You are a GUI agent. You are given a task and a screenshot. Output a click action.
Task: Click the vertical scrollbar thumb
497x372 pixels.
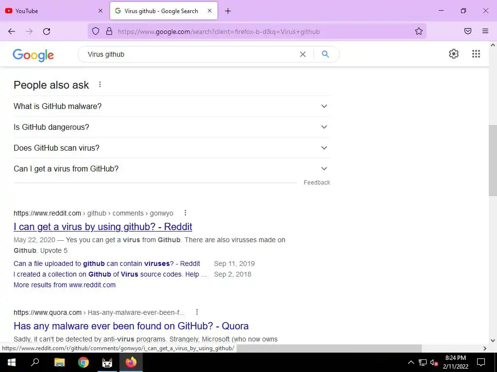click(493, 160)
